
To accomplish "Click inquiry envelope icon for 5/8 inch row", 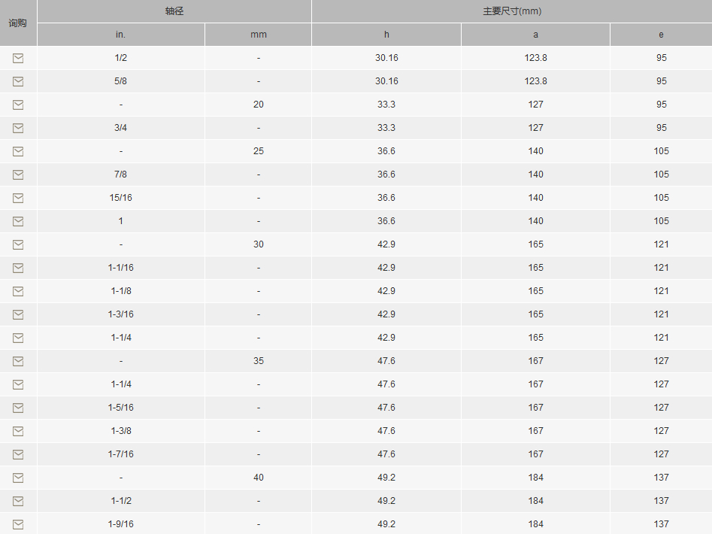I will [18, 81].
